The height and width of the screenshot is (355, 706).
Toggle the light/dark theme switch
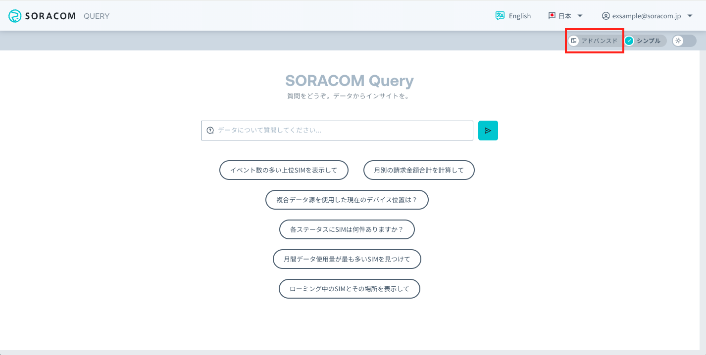pos(684,41)
